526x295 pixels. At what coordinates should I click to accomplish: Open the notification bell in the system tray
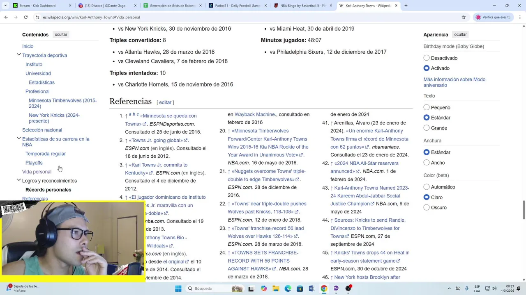(x=519, y=288)
